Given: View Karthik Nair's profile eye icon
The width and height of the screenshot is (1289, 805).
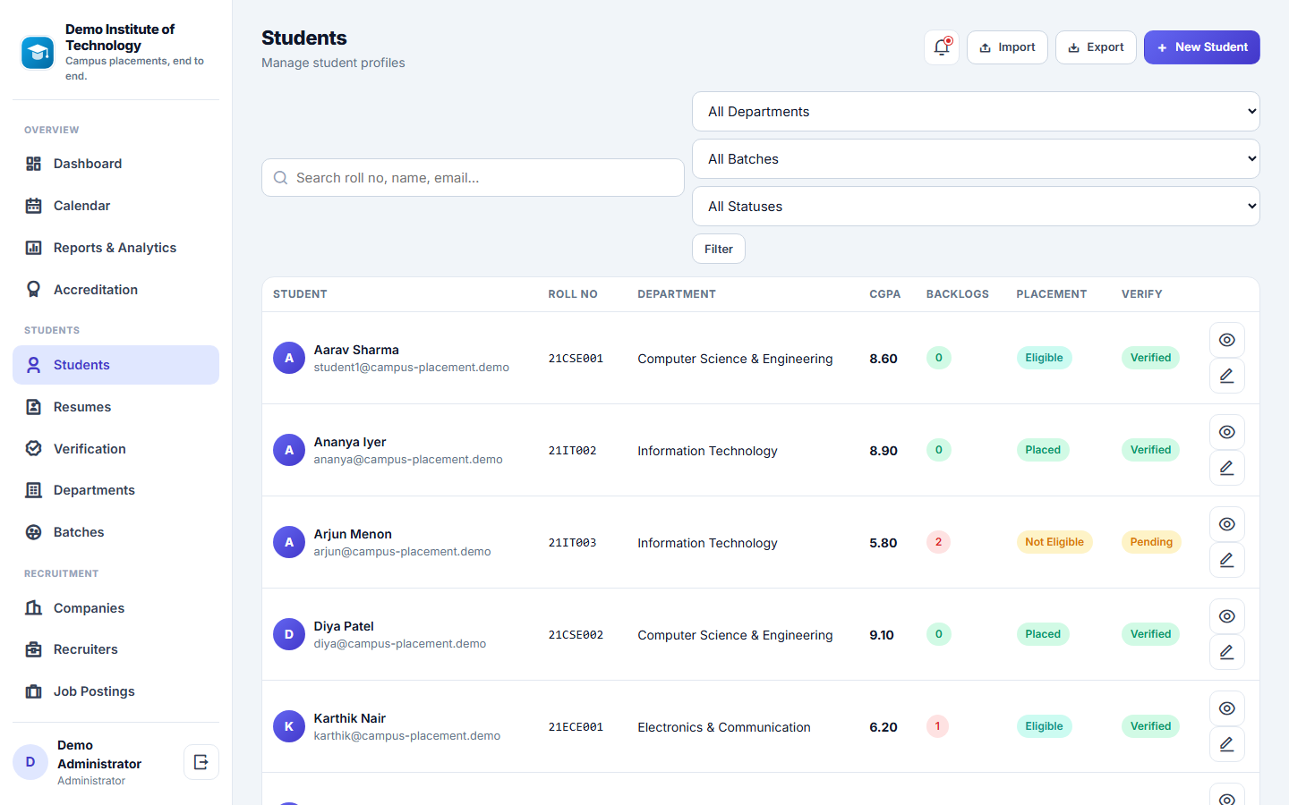Looking at the screenshot, I should tap(1227, 708).
